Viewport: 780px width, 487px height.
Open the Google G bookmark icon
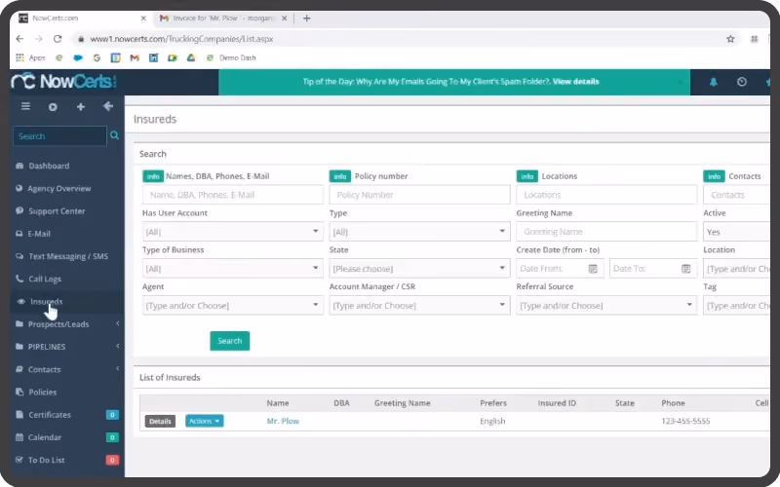(97, 57)
